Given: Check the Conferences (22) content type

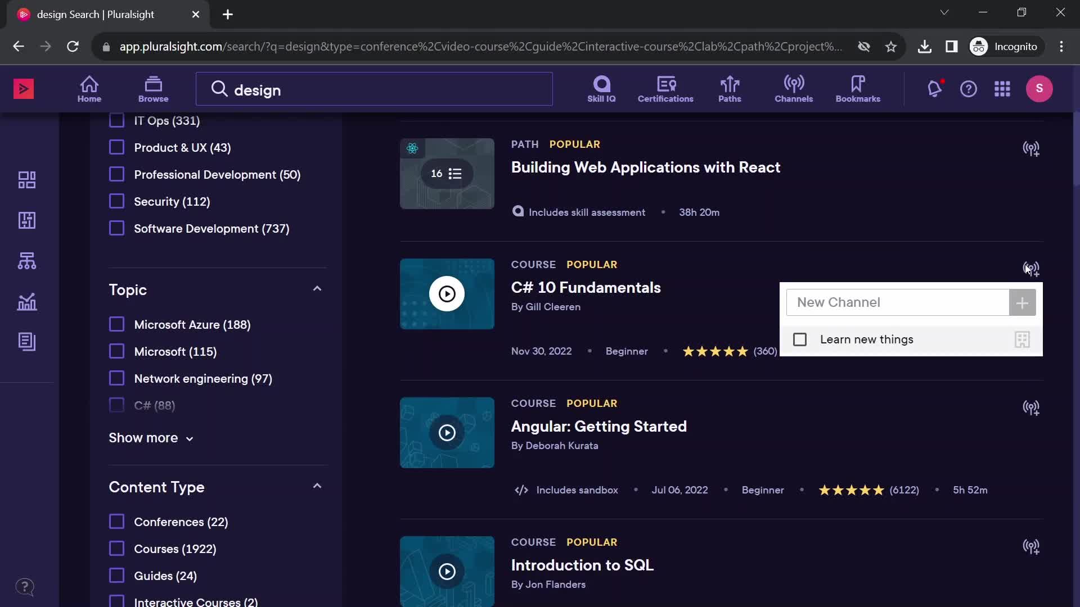Looking at the screenshot, I should tap(116, 522).
